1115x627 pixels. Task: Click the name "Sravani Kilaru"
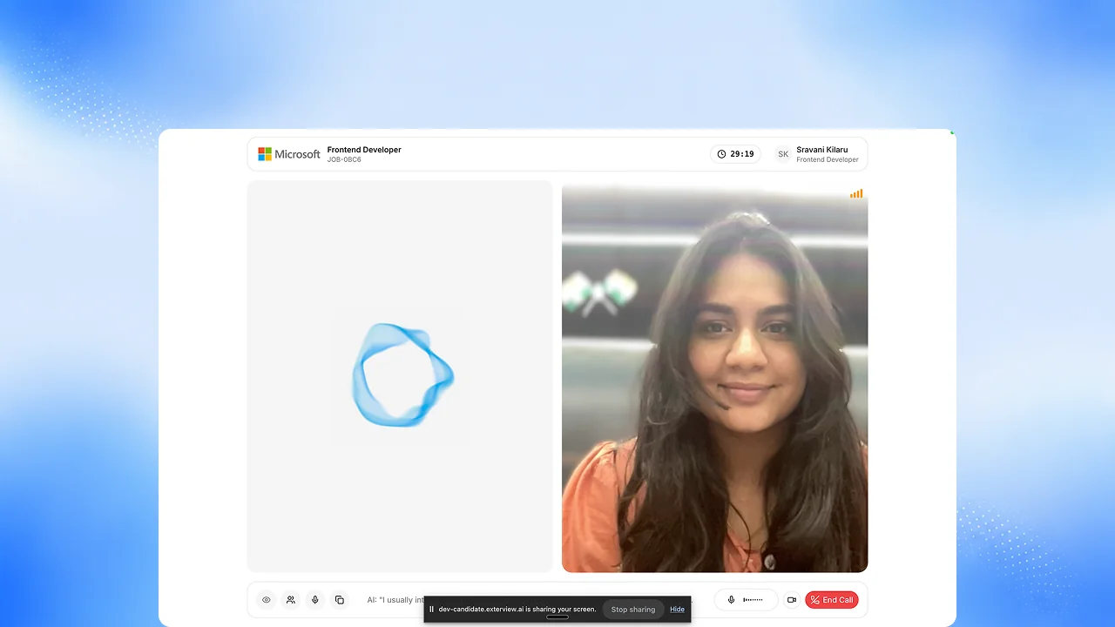pos(822,150)
